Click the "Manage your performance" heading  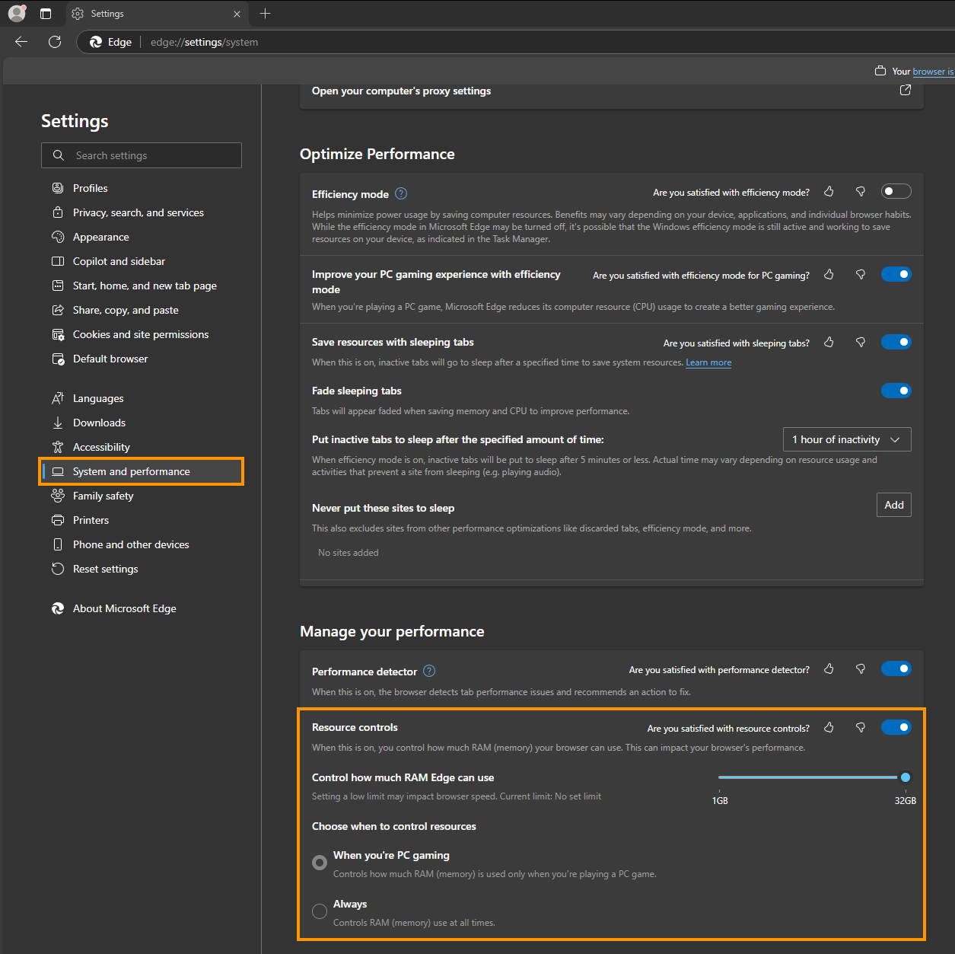tap(392, 631)
